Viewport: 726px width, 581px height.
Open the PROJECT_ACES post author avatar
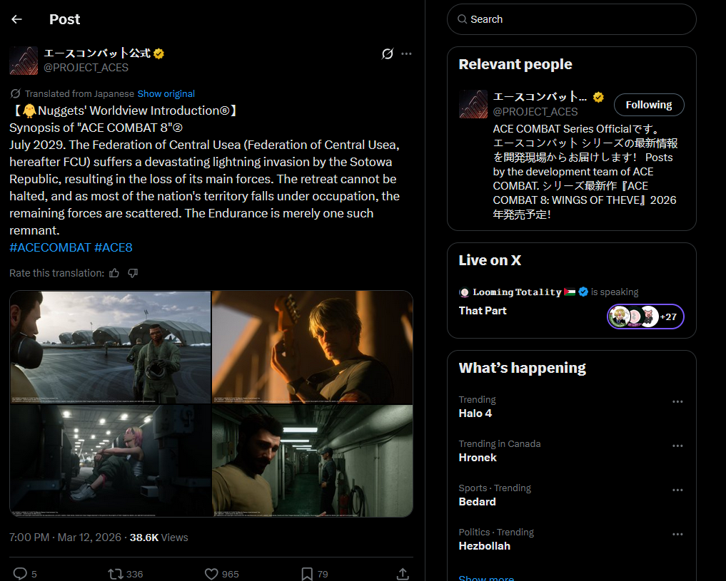tap(24, 61)
